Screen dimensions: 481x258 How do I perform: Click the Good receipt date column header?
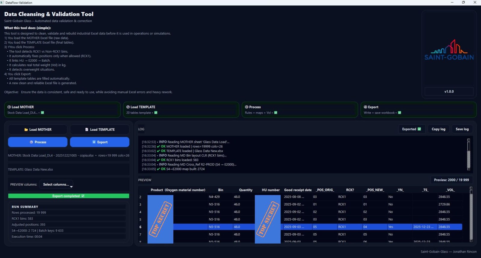[x=298, y=190]
